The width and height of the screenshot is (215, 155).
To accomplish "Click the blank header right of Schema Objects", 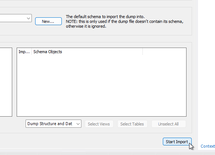I will (x=164, y=52).
